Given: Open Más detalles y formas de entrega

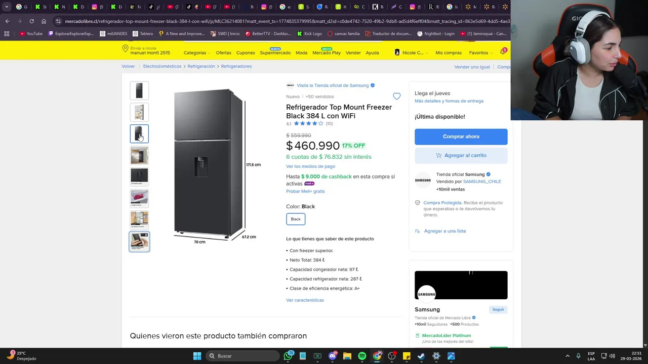Looking at the screenshot, I should click(x=449, y=101).
